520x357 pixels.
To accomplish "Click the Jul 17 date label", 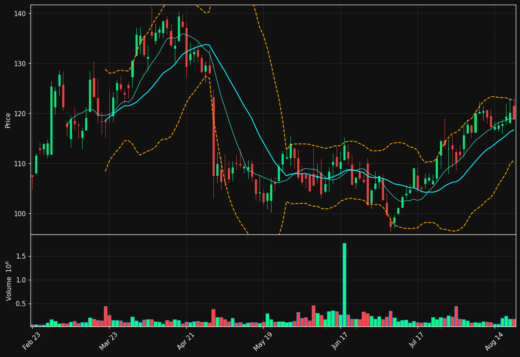I will point(418,341).
